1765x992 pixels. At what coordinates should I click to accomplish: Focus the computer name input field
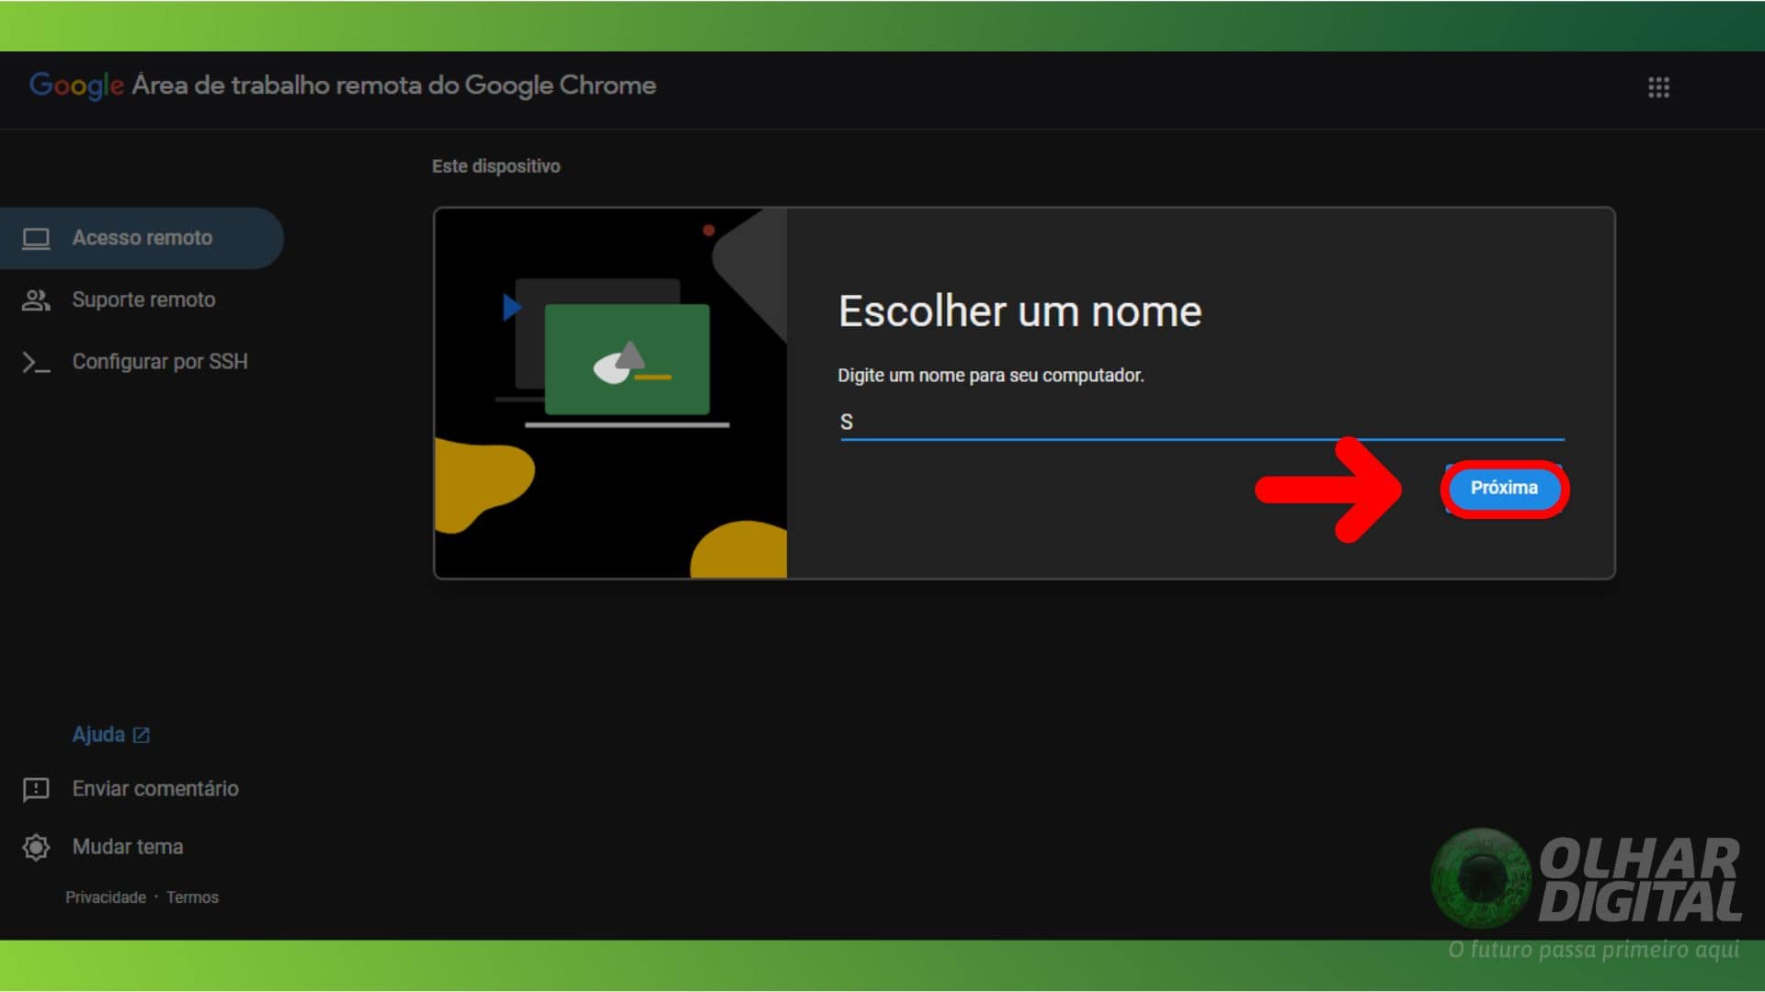click(1201, 423)
